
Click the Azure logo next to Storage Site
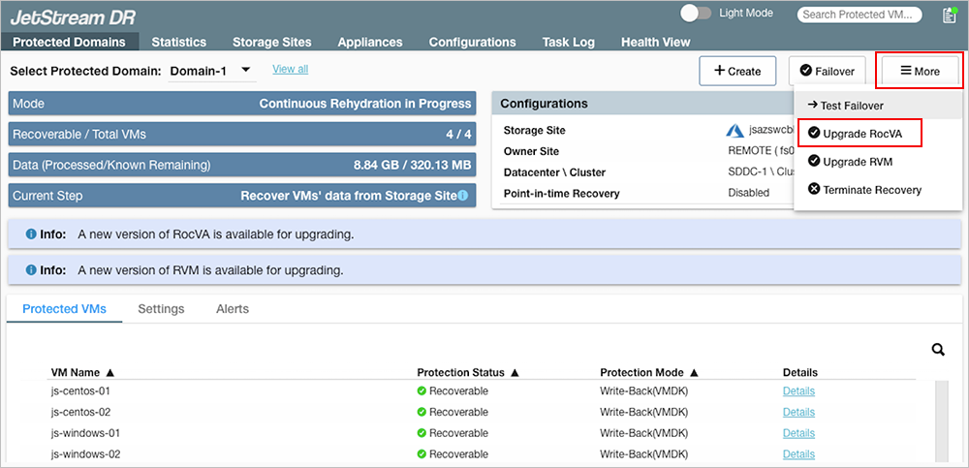(733, 130)
